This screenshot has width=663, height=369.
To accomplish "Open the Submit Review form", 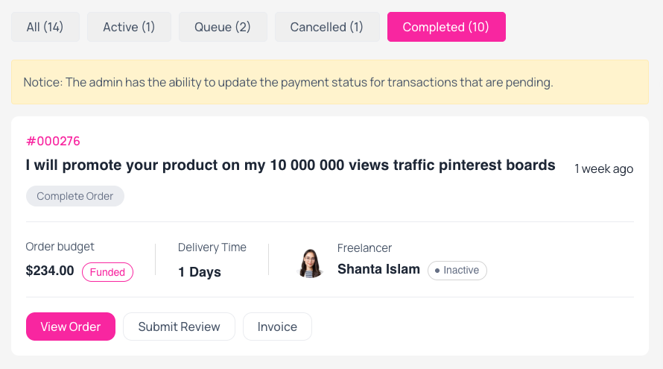I will (179, 327).
